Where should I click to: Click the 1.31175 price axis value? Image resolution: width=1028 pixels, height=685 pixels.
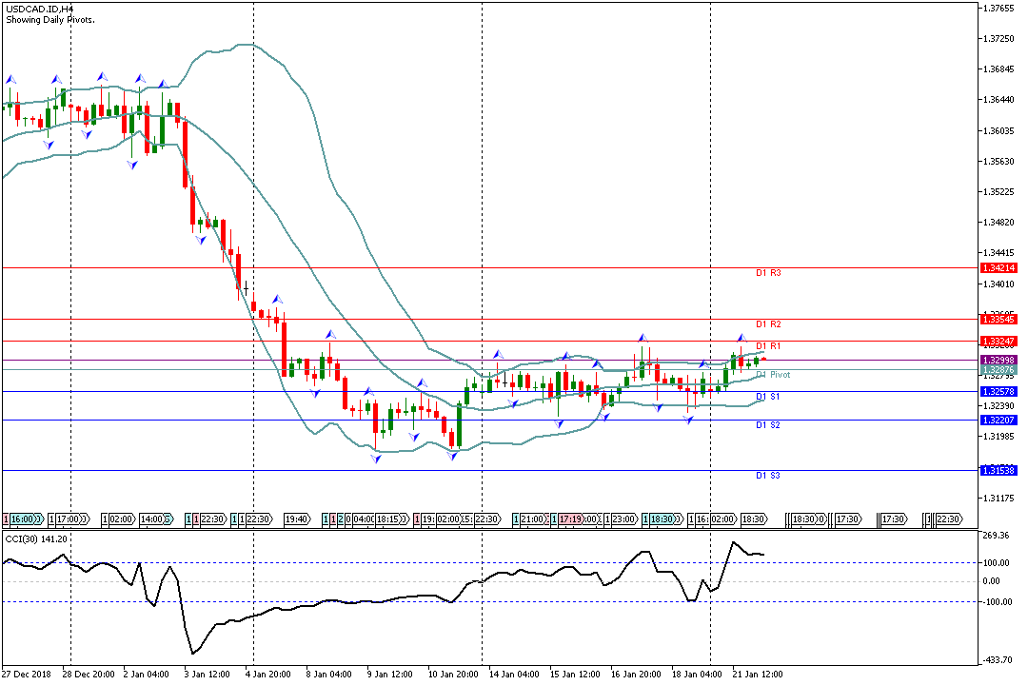coord(998,499)
